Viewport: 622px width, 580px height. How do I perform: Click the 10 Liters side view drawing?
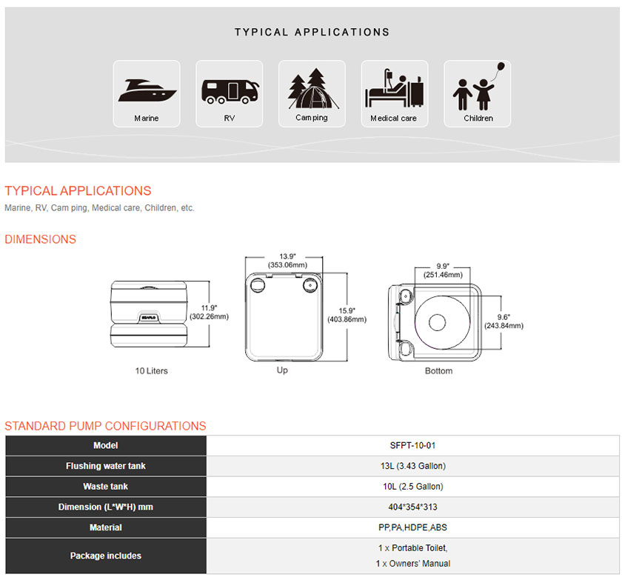[149, 314]
